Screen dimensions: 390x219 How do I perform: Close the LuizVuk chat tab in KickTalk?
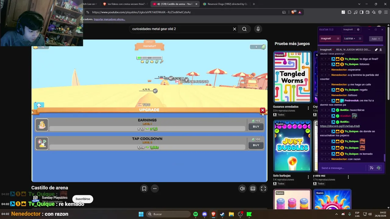point(360,39)
